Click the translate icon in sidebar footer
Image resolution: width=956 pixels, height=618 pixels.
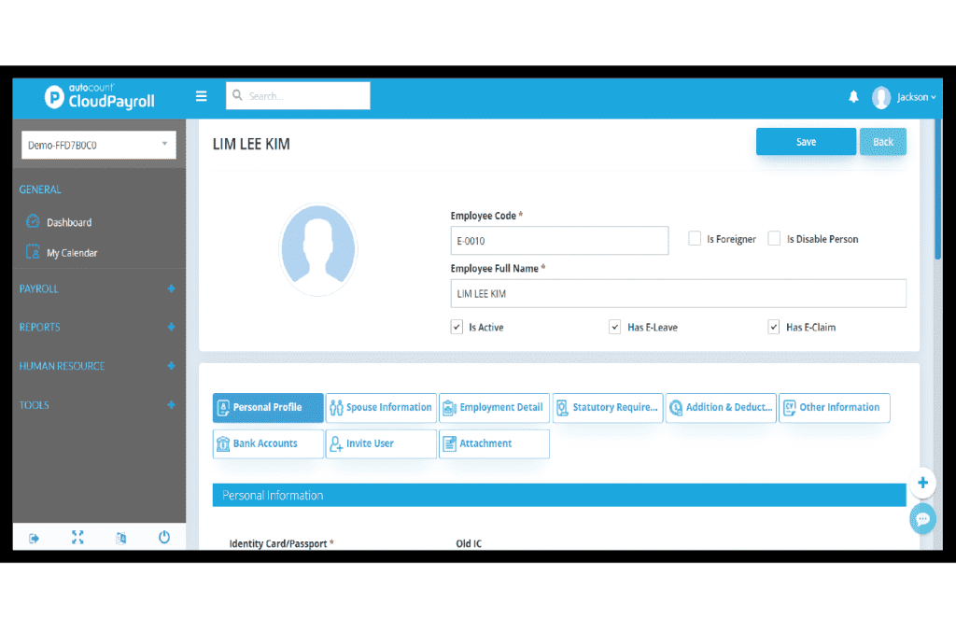click(120, 538)
